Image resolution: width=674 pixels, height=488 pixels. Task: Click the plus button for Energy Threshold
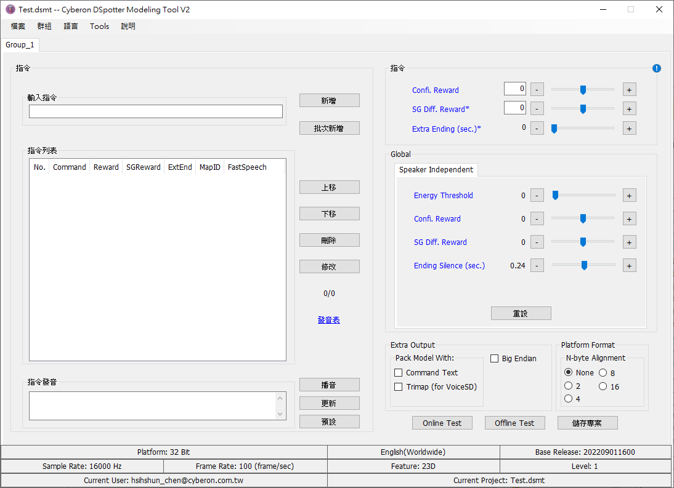click(629, 196)
